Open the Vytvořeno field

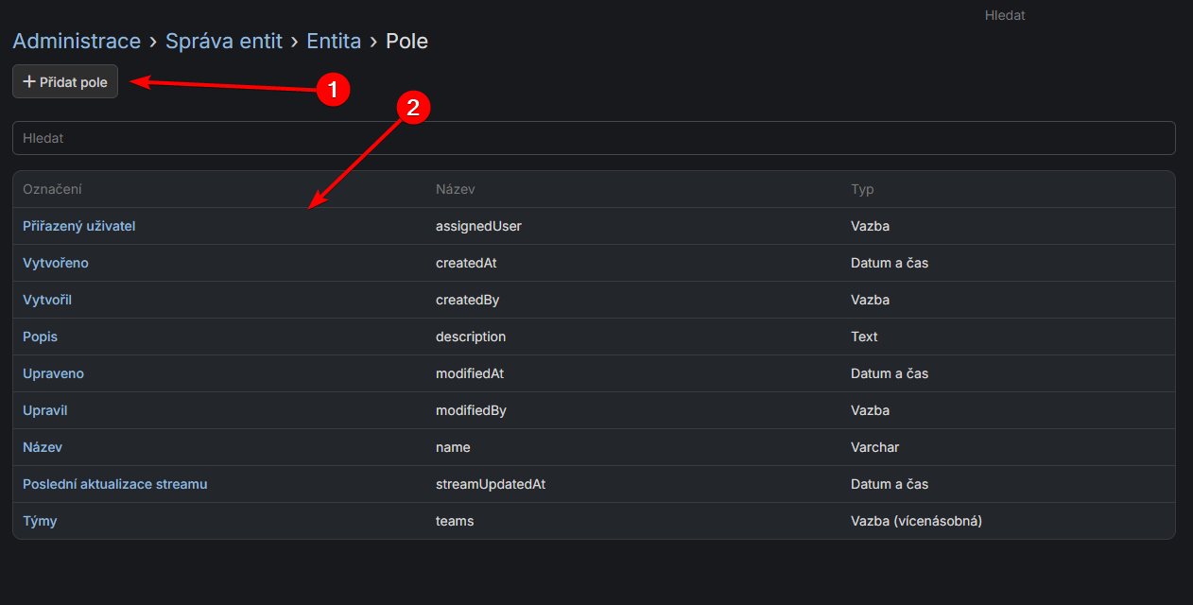[x=56, y=263]
